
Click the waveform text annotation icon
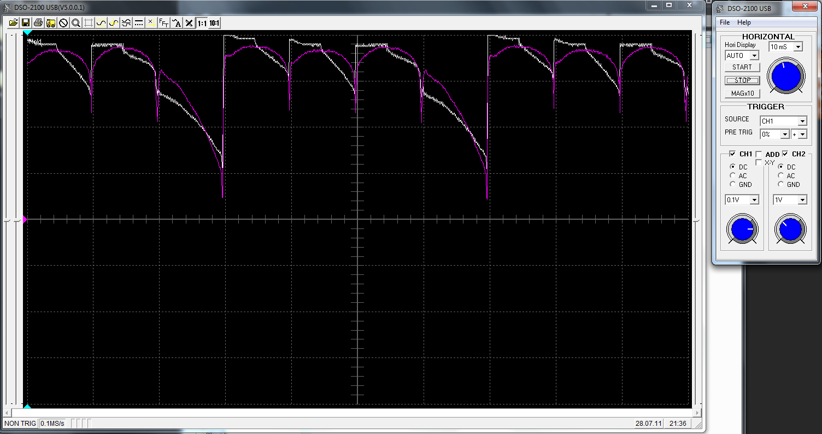(x=176, y=23)
